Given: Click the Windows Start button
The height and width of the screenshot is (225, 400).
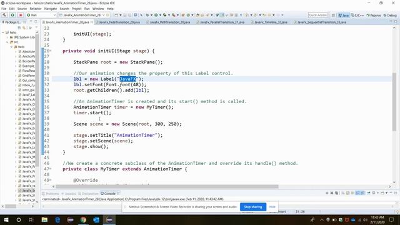Looking at the screenshot, I should point(6,219).
